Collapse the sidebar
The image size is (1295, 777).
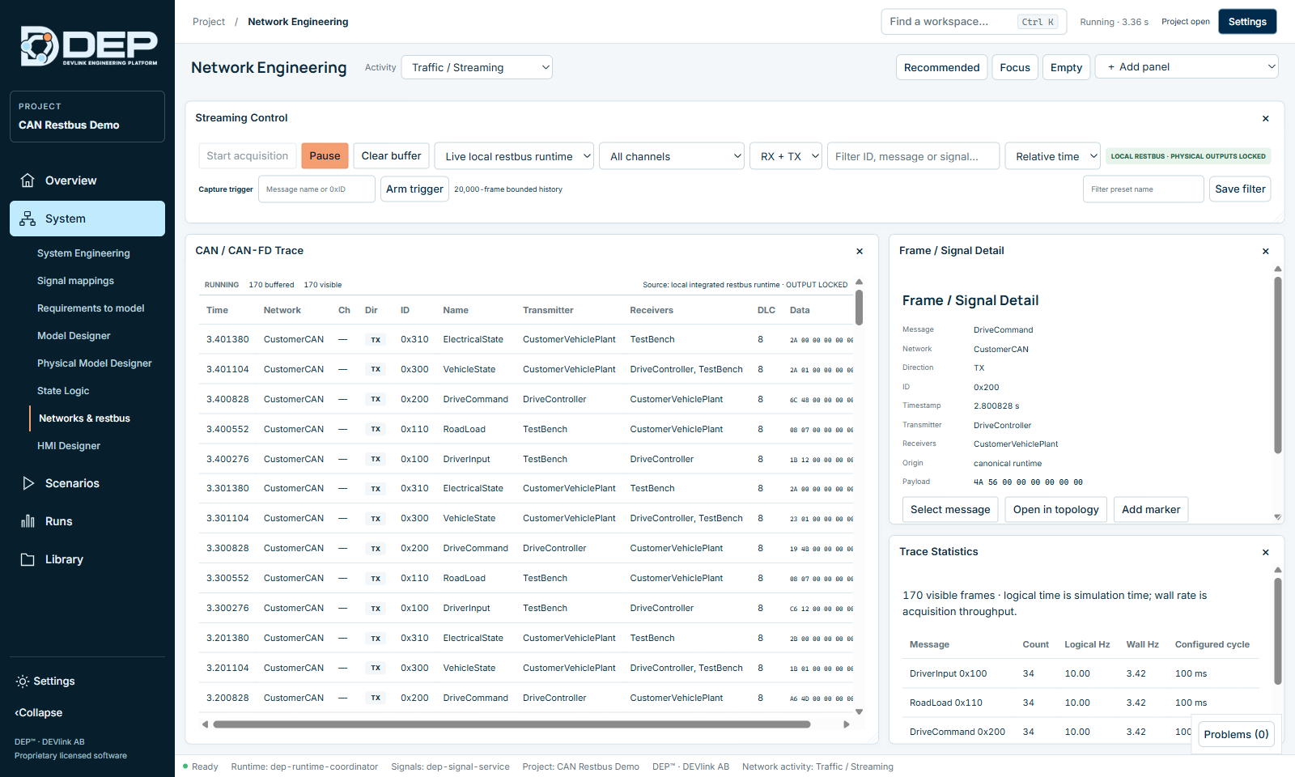[39, 713]
